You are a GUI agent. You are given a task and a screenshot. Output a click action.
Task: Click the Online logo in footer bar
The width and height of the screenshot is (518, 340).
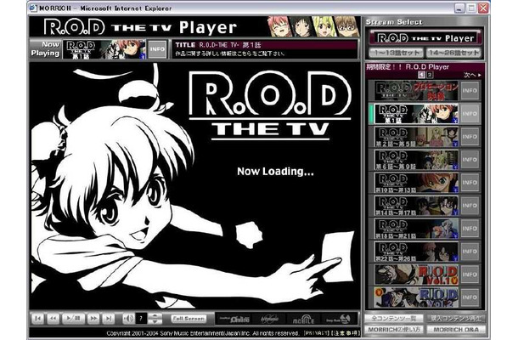click(235, 319)
